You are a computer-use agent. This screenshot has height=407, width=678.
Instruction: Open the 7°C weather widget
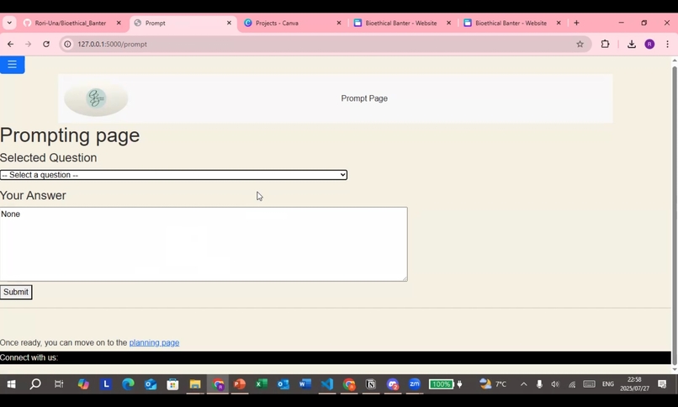(x=493, y=384)
